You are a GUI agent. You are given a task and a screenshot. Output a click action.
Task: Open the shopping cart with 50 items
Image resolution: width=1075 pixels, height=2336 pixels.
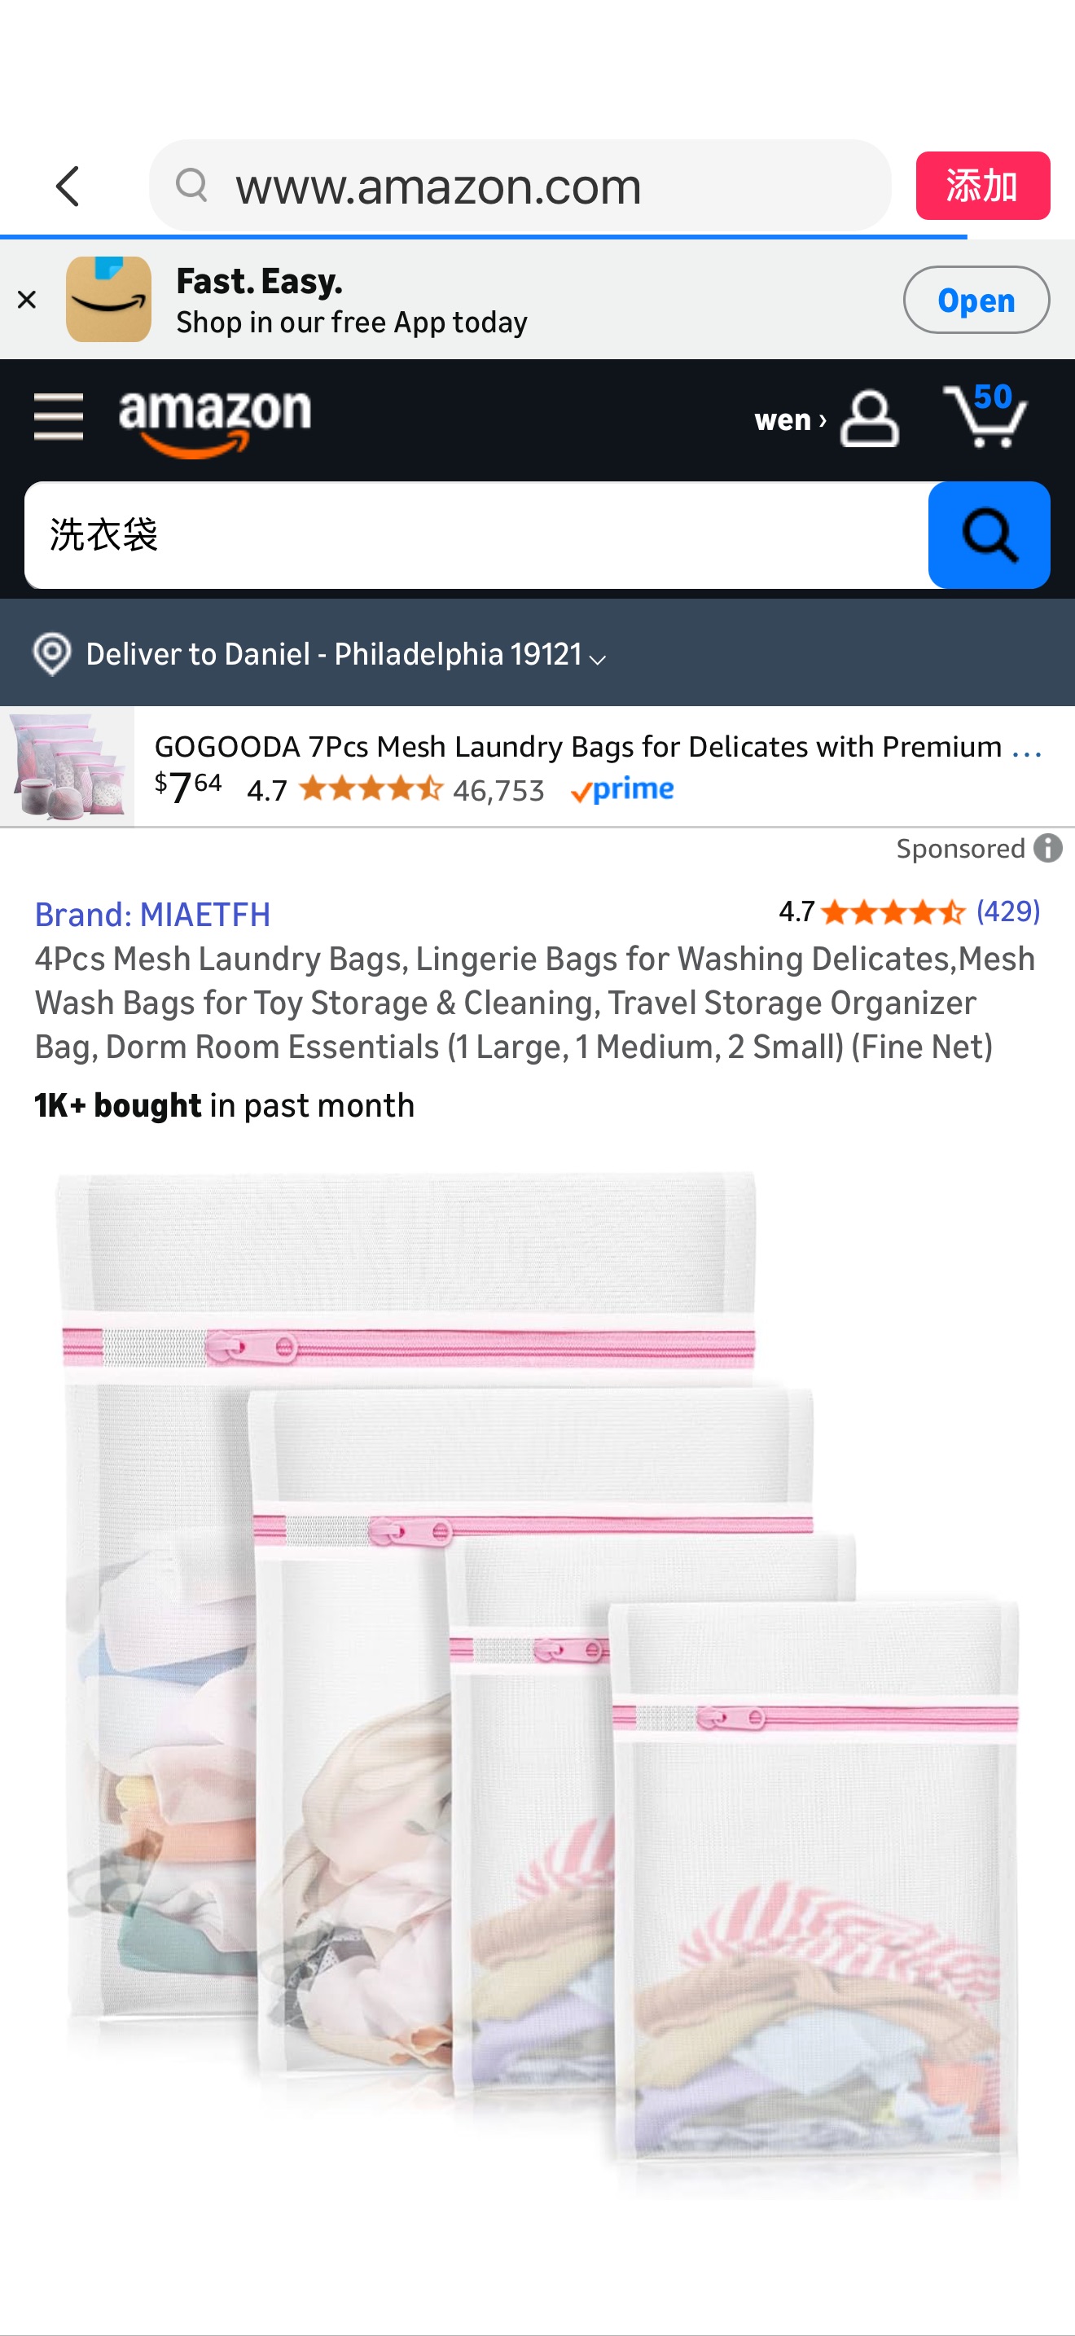[x=985, y=416]
